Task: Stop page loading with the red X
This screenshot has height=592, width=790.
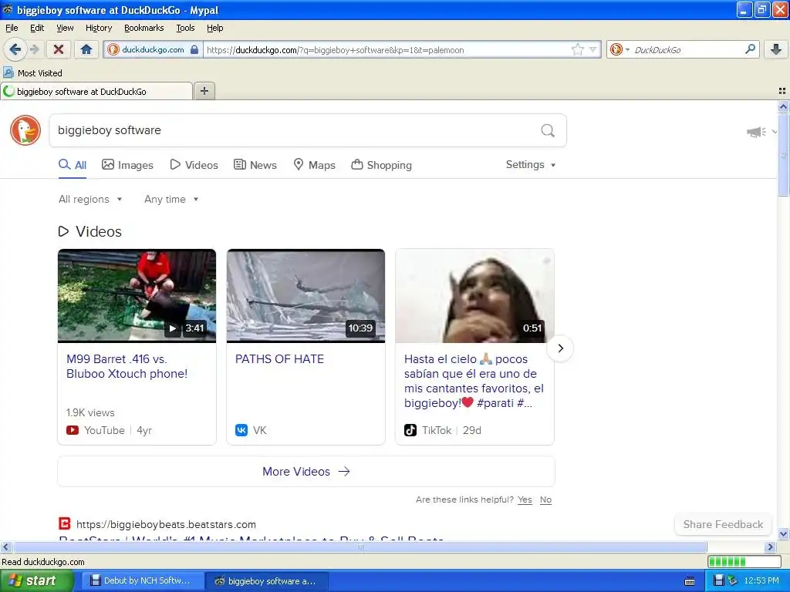Action: 59,49
